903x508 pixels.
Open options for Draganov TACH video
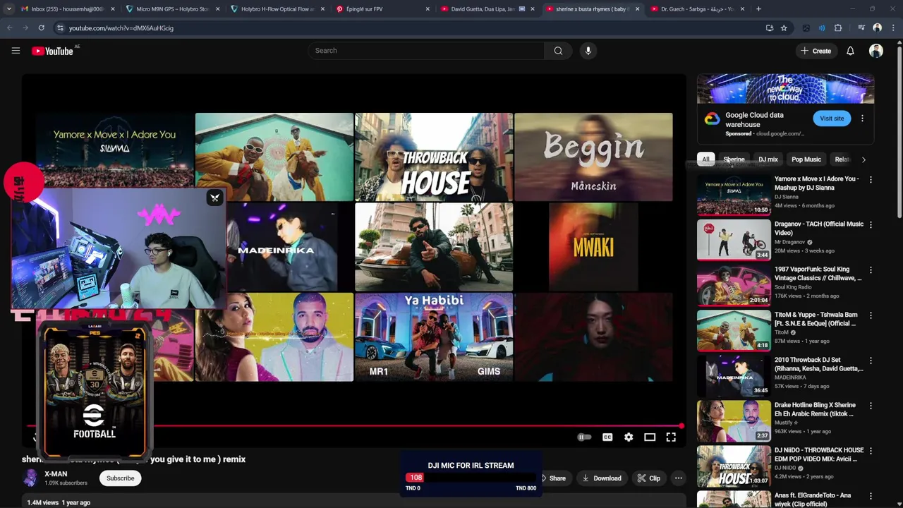[871, 225]
